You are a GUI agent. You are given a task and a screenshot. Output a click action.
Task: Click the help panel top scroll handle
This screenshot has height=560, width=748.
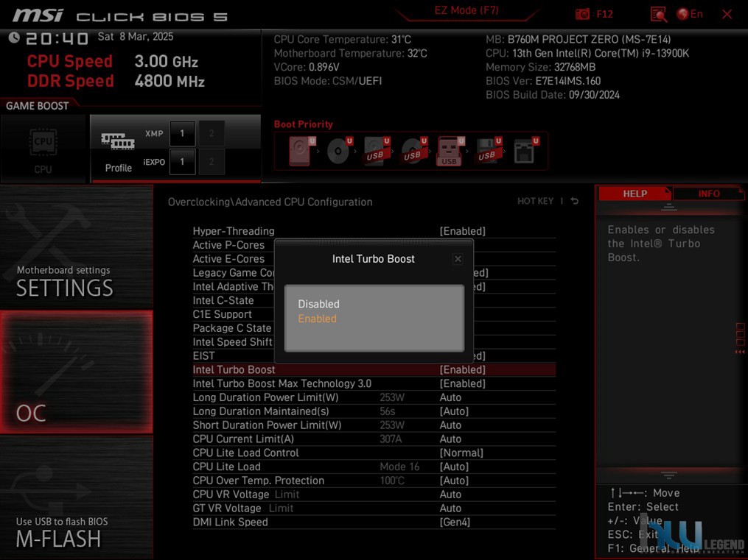[669, 207]
